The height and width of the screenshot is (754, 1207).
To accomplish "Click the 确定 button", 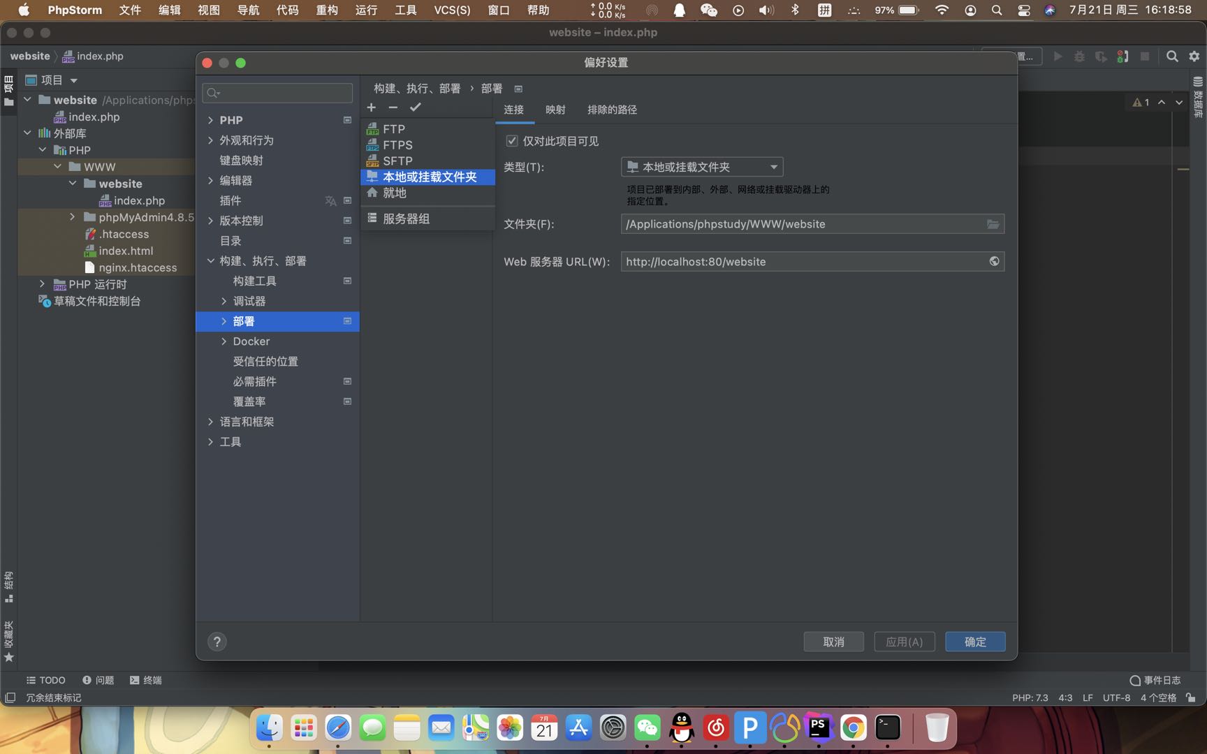I will pos(975,642).
